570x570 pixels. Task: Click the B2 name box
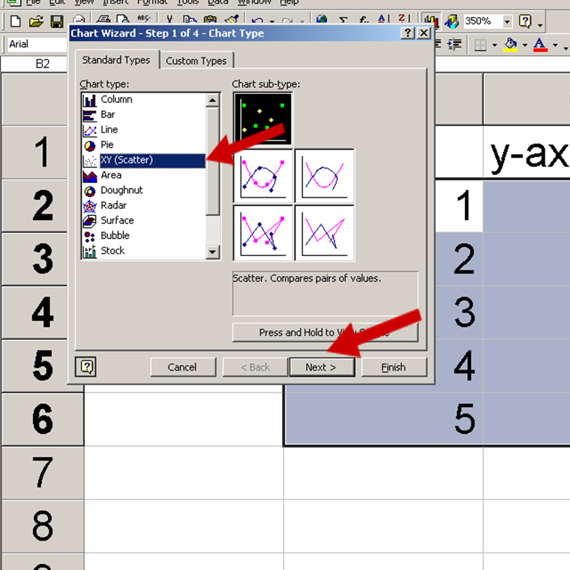(35, 64)
